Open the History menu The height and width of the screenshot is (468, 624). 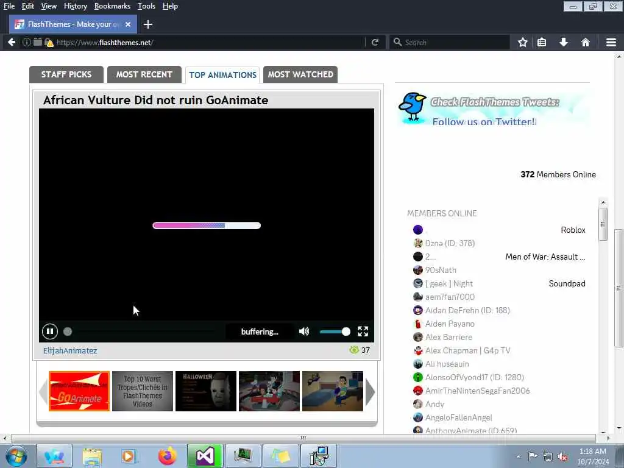[75, 6]
